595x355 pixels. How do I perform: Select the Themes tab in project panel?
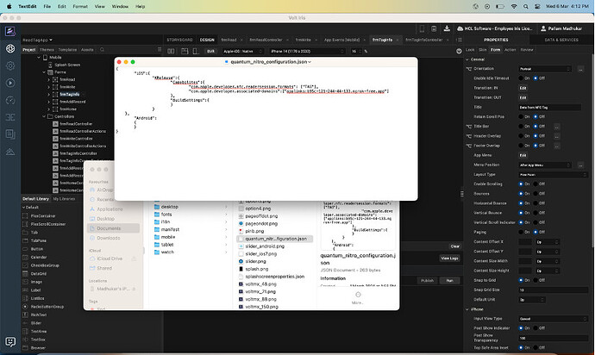[47, 50]
